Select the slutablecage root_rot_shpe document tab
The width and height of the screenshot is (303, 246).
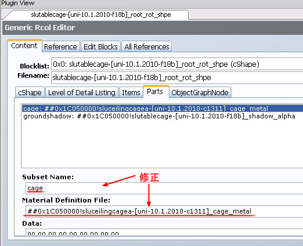pos(100,15)
